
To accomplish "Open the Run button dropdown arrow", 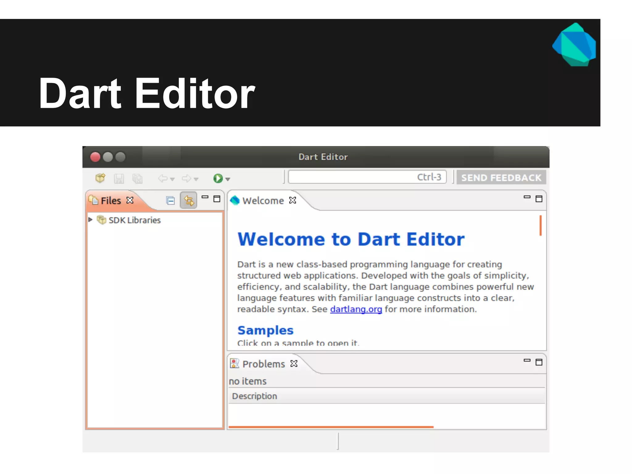I will point(228,179).
